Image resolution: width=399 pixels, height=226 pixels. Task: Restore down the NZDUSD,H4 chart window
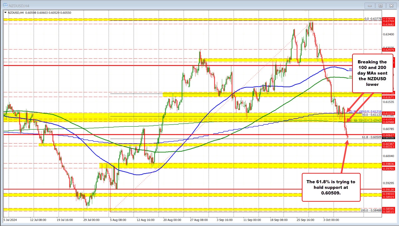[380, 5]
